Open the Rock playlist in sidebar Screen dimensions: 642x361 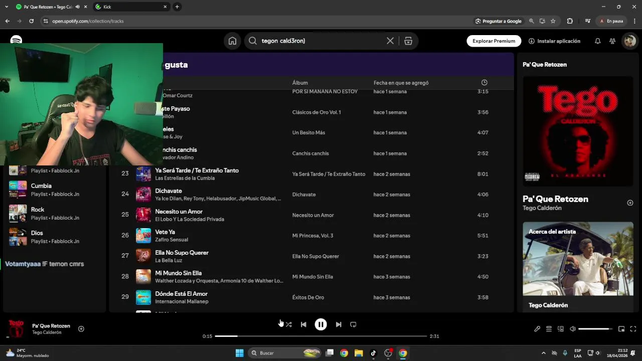(54, 213)
